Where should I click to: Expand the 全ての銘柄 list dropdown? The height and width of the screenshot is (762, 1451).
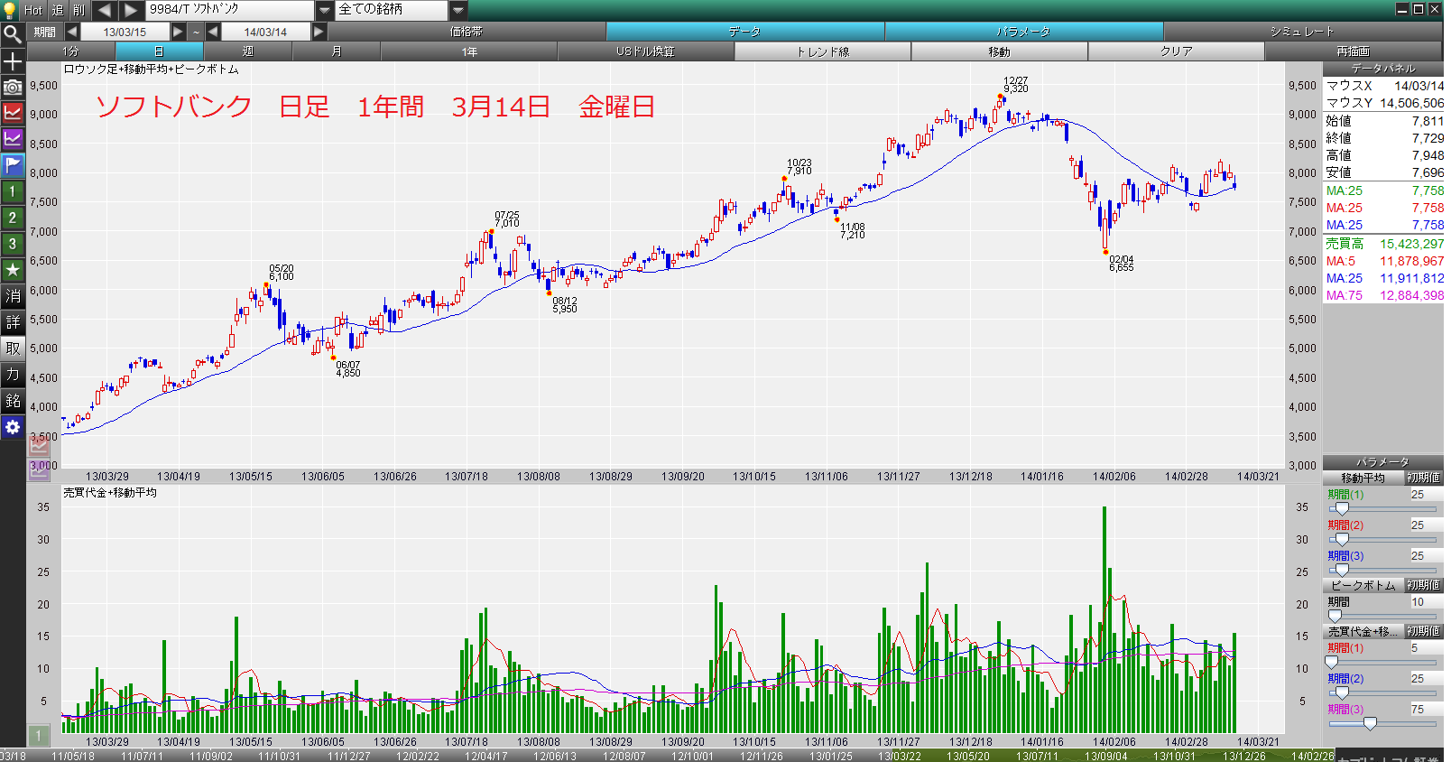tap(458, 10)
